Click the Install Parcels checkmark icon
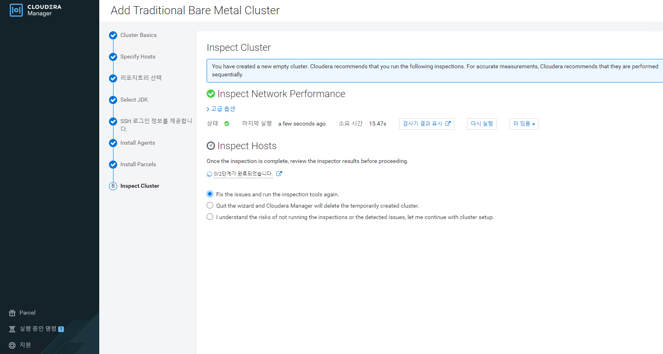Image resolution: width=663 pixels, height=354 pixels. coord(113,165)
